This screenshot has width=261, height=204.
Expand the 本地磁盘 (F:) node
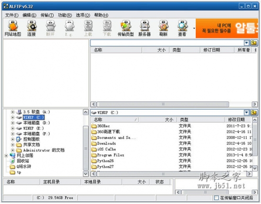point(13,134)
